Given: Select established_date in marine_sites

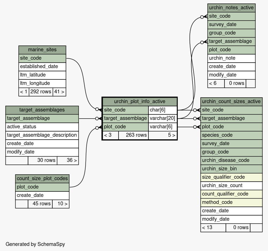Looking at the screenshot, I should pos(42,67).
